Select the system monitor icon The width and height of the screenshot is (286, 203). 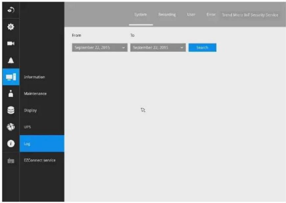tap(11, 77)
